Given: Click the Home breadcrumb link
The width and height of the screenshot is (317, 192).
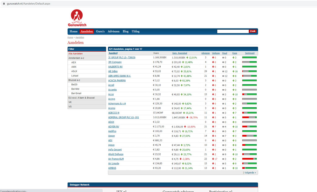Looking at the screenshot, I should click(70, 37).
